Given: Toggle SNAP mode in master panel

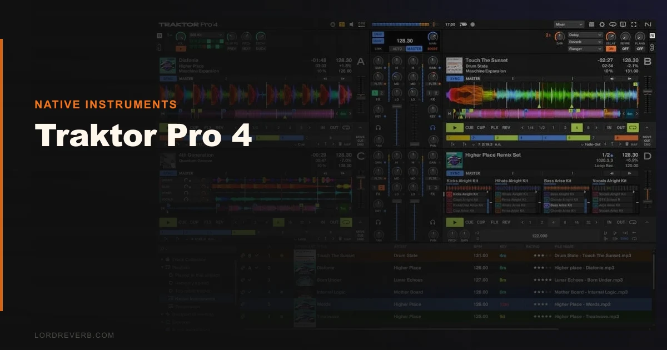Looking at the screenshot, I should point(379,34).
